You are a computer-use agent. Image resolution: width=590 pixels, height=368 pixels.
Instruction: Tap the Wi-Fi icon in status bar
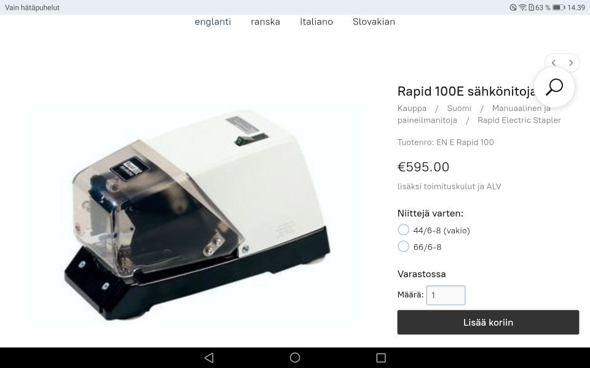(x=522, y=7)
